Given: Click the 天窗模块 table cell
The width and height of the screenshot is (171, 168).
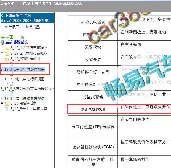Looking at the screenshot, I should (x=93, y=47).
